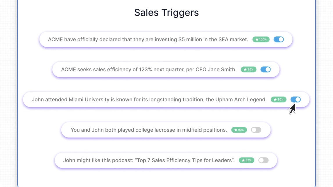Enable the podcast recommendation trigger toggle
Image resolution: width=333 pixels, height=187 pixels.
click(x=264, y=160)
